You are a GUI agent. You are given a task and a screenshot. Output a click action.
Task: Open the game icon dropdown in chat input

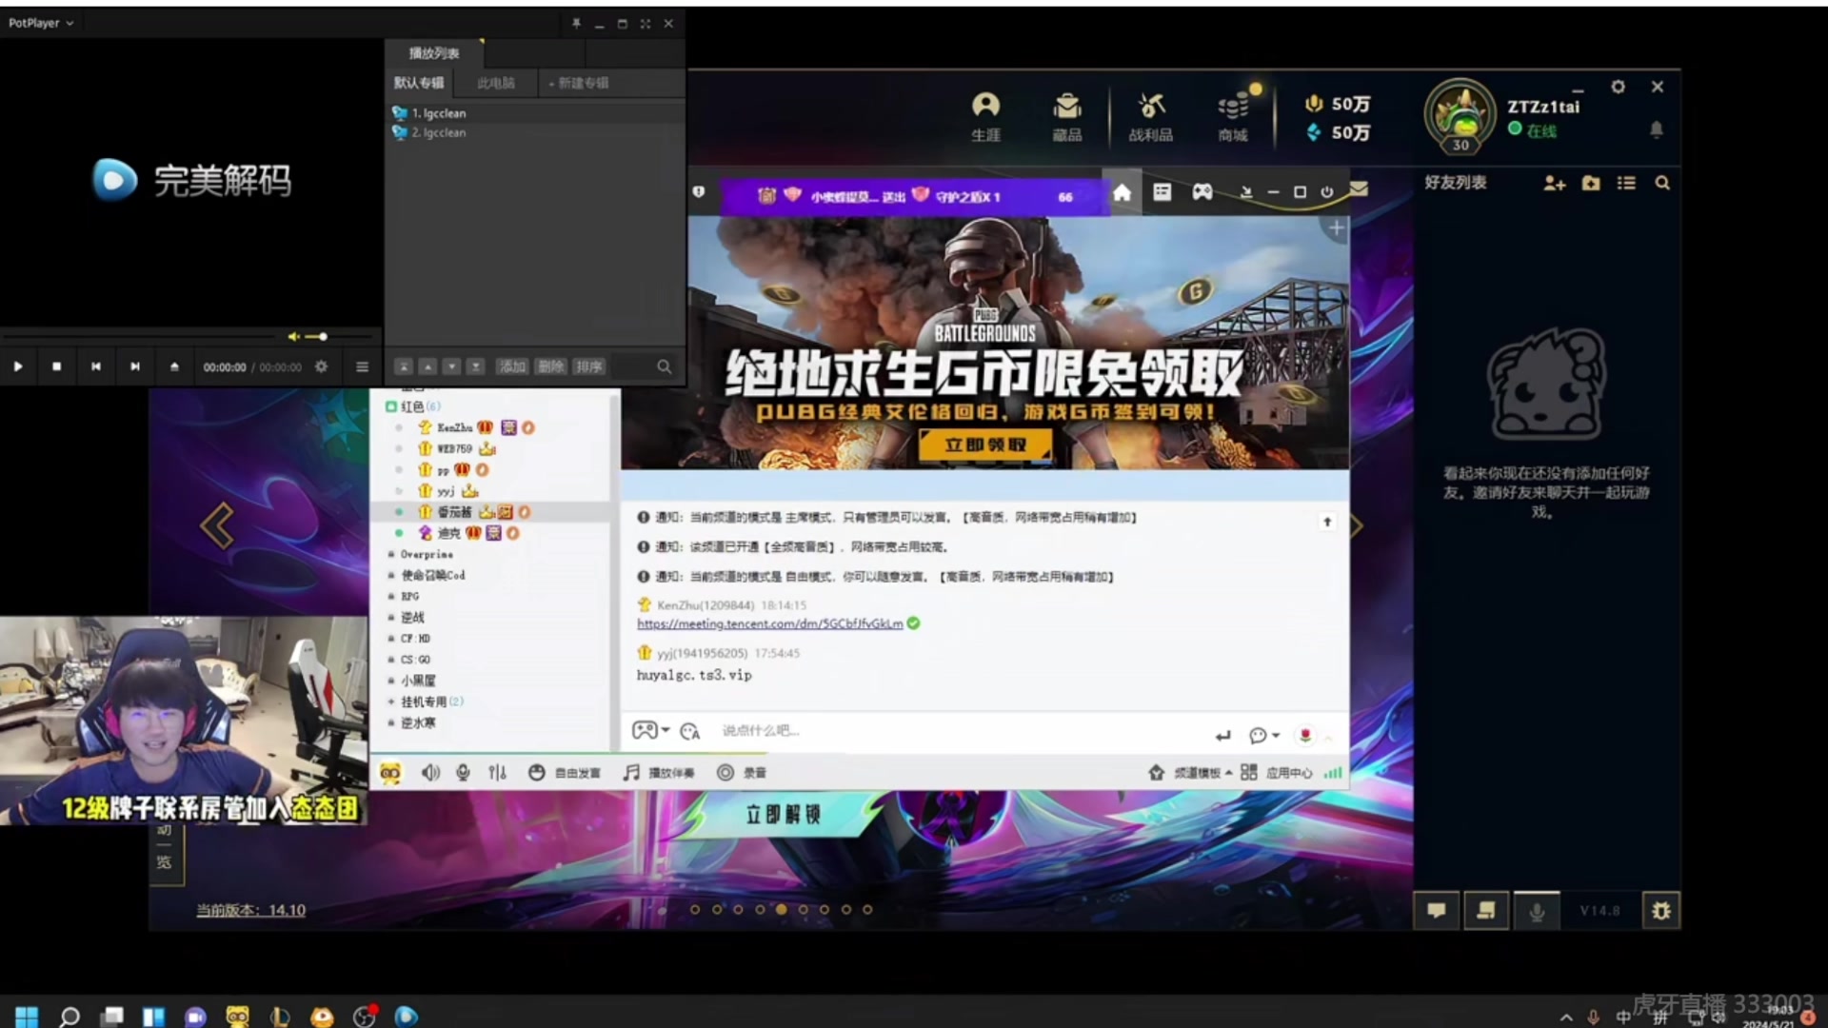pyautogui.click(x=652, y=730)
